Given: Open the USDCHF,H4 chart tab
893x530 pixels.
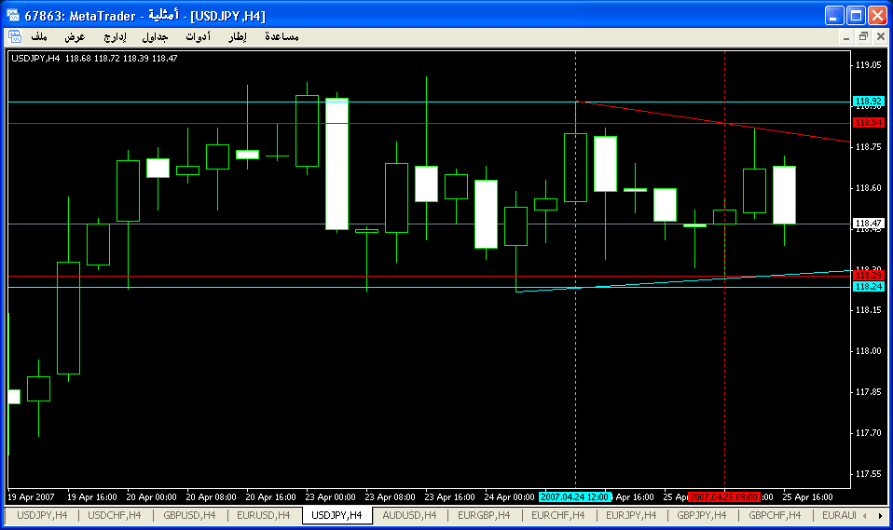Looking at the screenshot, I should (x=114, y=514).
